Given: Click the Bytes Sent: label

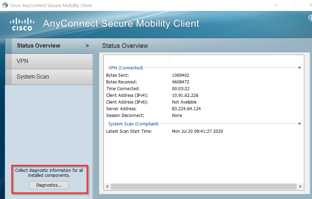Looking at the screenshot, I should 117,75.
